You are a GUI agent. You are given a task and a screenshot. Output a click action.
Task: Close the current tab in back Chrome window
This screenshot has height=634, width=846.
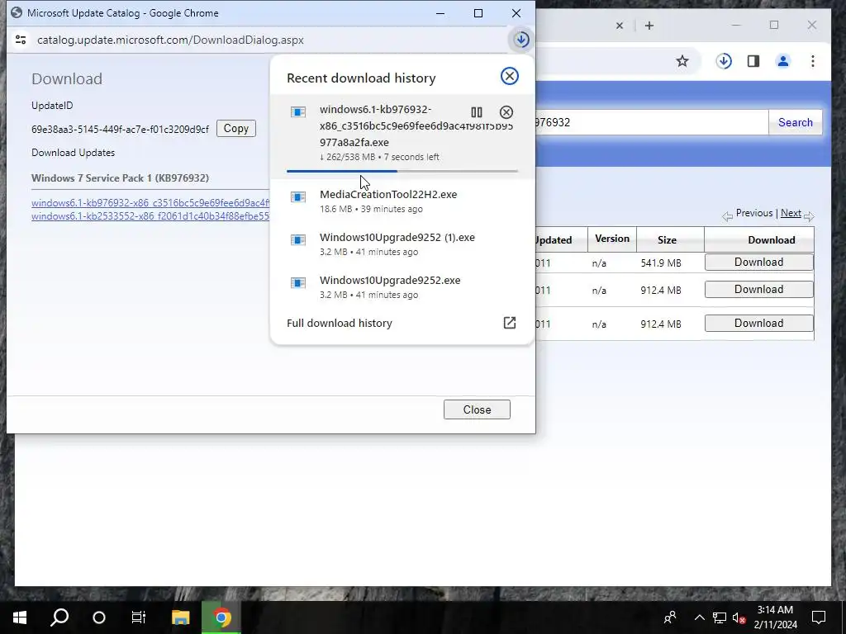pyautogui.click(x=620, y=26)
